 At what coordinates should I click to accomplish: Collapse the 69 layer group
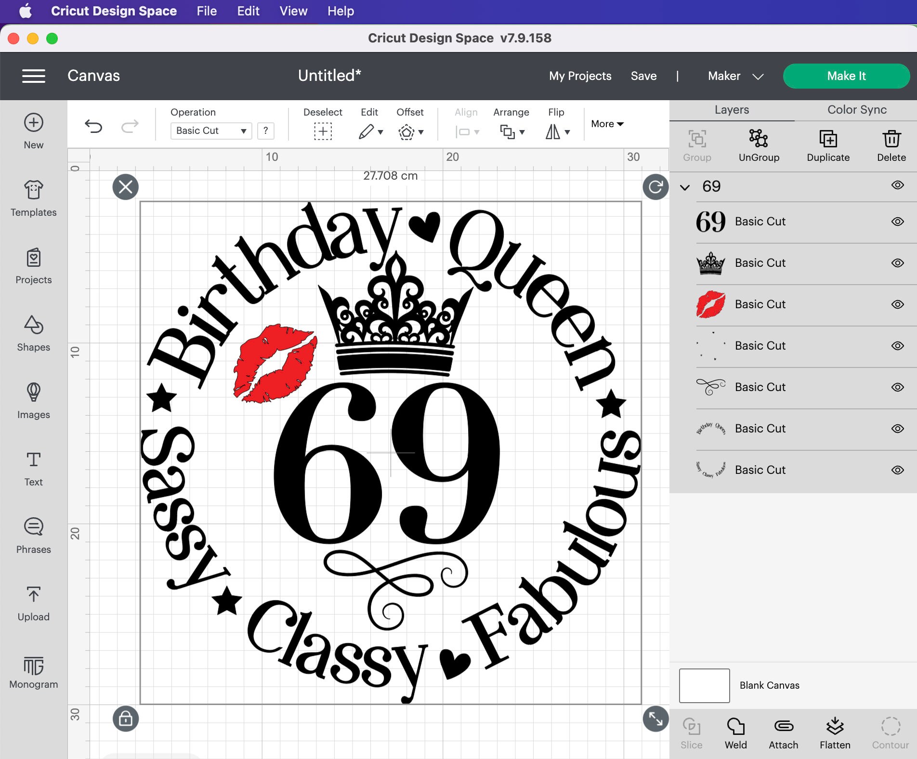click(684, 187)
